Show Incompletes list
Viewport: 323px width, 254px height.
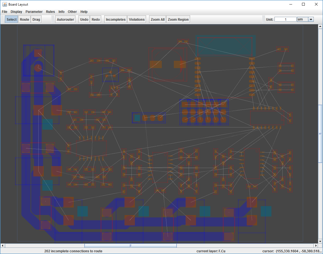click(x=116, y=19)
